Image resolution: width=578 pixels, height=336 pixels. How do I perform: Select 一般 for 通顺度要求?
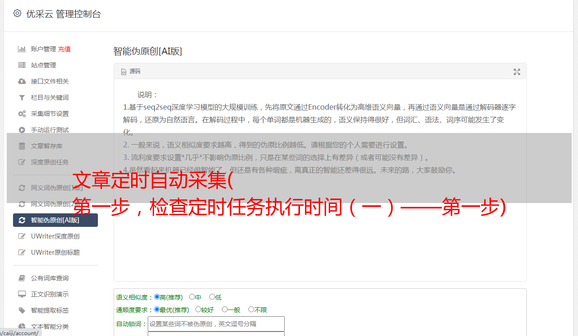(225, 309)
